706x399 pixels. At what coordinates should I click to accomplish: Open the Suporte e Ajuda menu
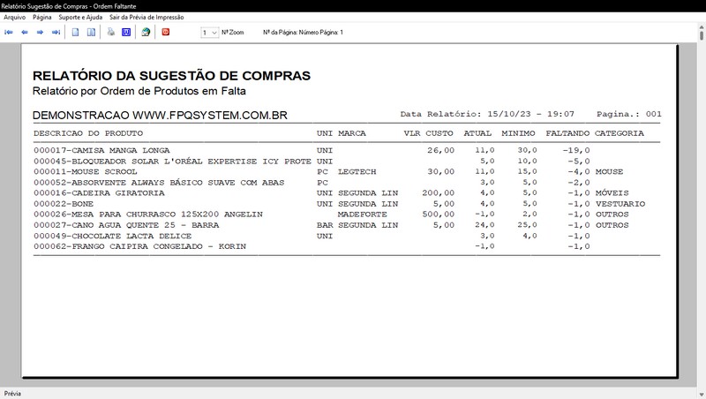pos(80,17)
